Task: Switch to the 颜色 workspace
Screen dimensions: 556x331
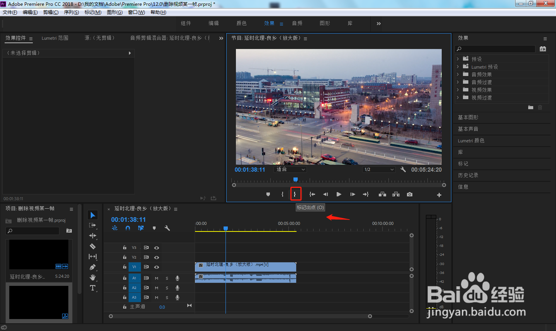Action: (241, 24)
